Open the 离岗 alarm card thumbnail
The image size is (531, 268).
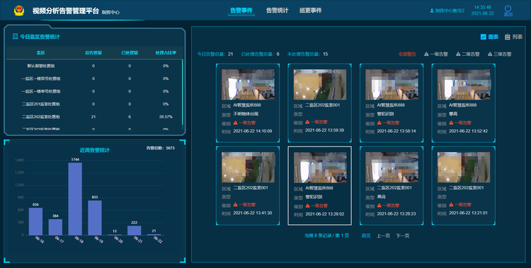[392, 167]
